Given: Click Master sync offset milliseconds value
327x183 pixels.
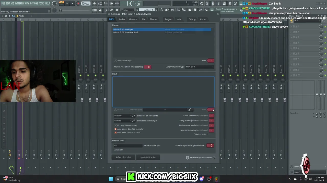Looking at the screenshot, I should tap(148, 67).
